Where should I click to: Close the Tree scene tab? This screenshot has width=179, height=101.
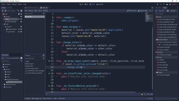[x=47, y=8]
